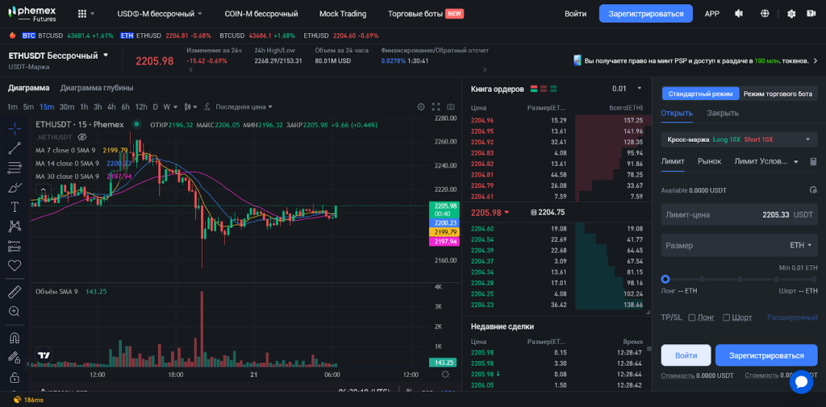Select the Рынок order tab
This screenshot has height=407, width=826.
point(709,162)
